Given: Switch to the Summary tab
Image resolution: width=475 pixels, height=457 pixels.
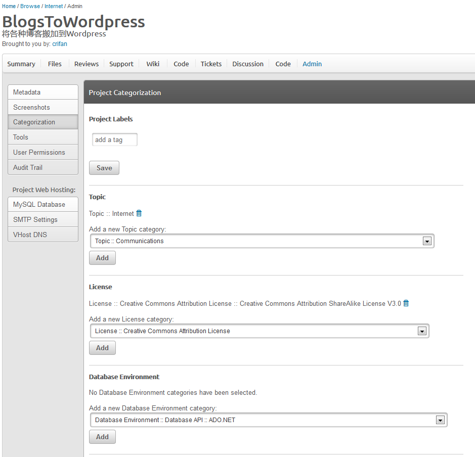Looking at the screenshot, I should (x=21, y=64).
